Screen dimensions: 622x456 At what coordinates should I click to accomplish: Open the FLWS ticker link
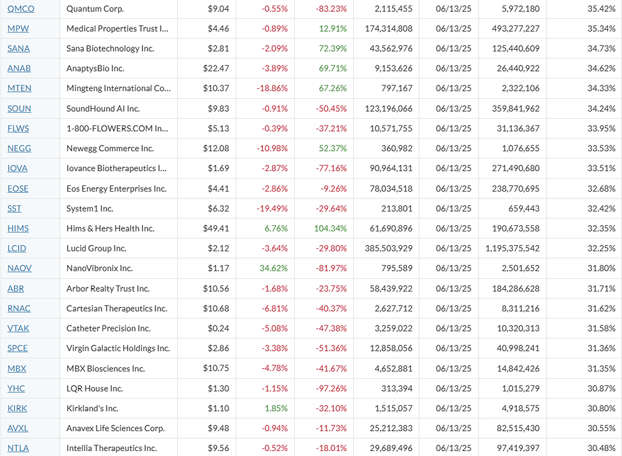pyautogui.click(x=18, y=128)
